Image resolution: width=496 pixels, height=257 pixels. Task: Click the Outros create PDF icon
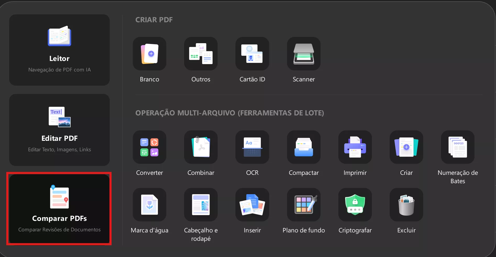(201, 54)
